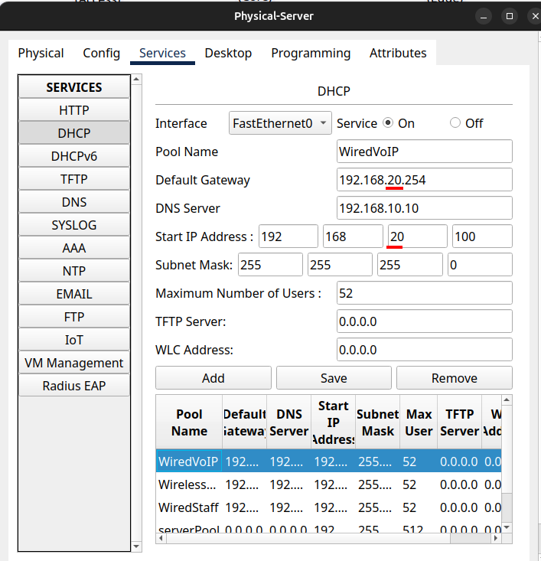Select the Wireless... pool row
The image size is (541, 561).
click(x=328, y=484)
